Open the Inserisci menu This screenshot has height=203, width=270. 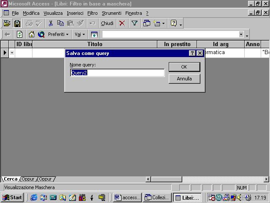pyautogui.click(x=75, y=13)
